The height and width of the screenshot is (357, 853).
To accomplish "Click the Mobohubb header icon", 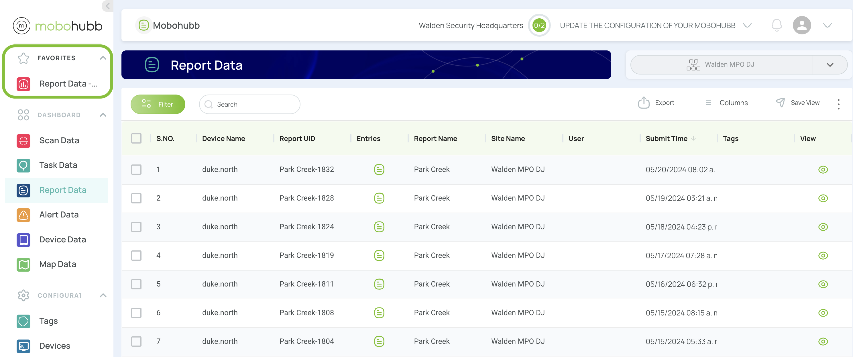I will click(x=144, y=25).
